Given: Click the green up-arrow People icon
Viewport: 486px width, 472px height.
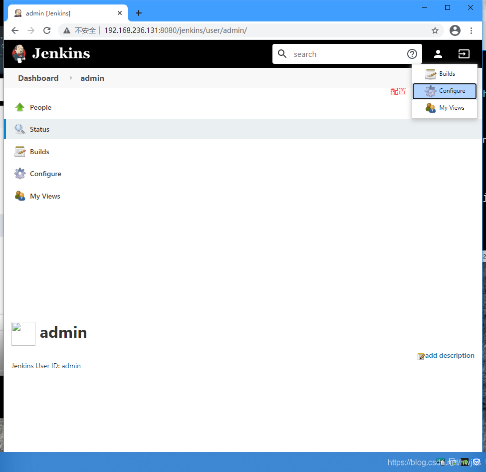Looking at the screenshot, I should (20, 107).
